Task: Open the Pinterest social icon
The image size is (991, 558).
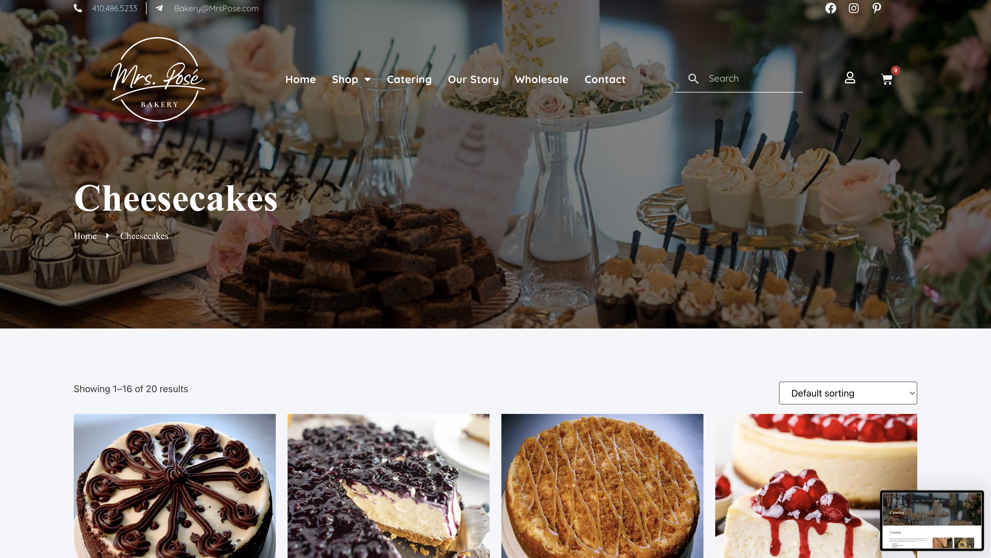Action: pyautogui.click(x=877, y=8)
